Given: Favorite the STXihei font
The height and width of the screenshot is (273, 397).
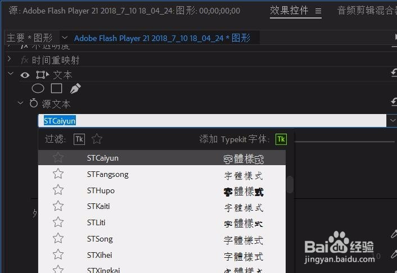Looking at the screenshot, I should (x=58, y=255).
